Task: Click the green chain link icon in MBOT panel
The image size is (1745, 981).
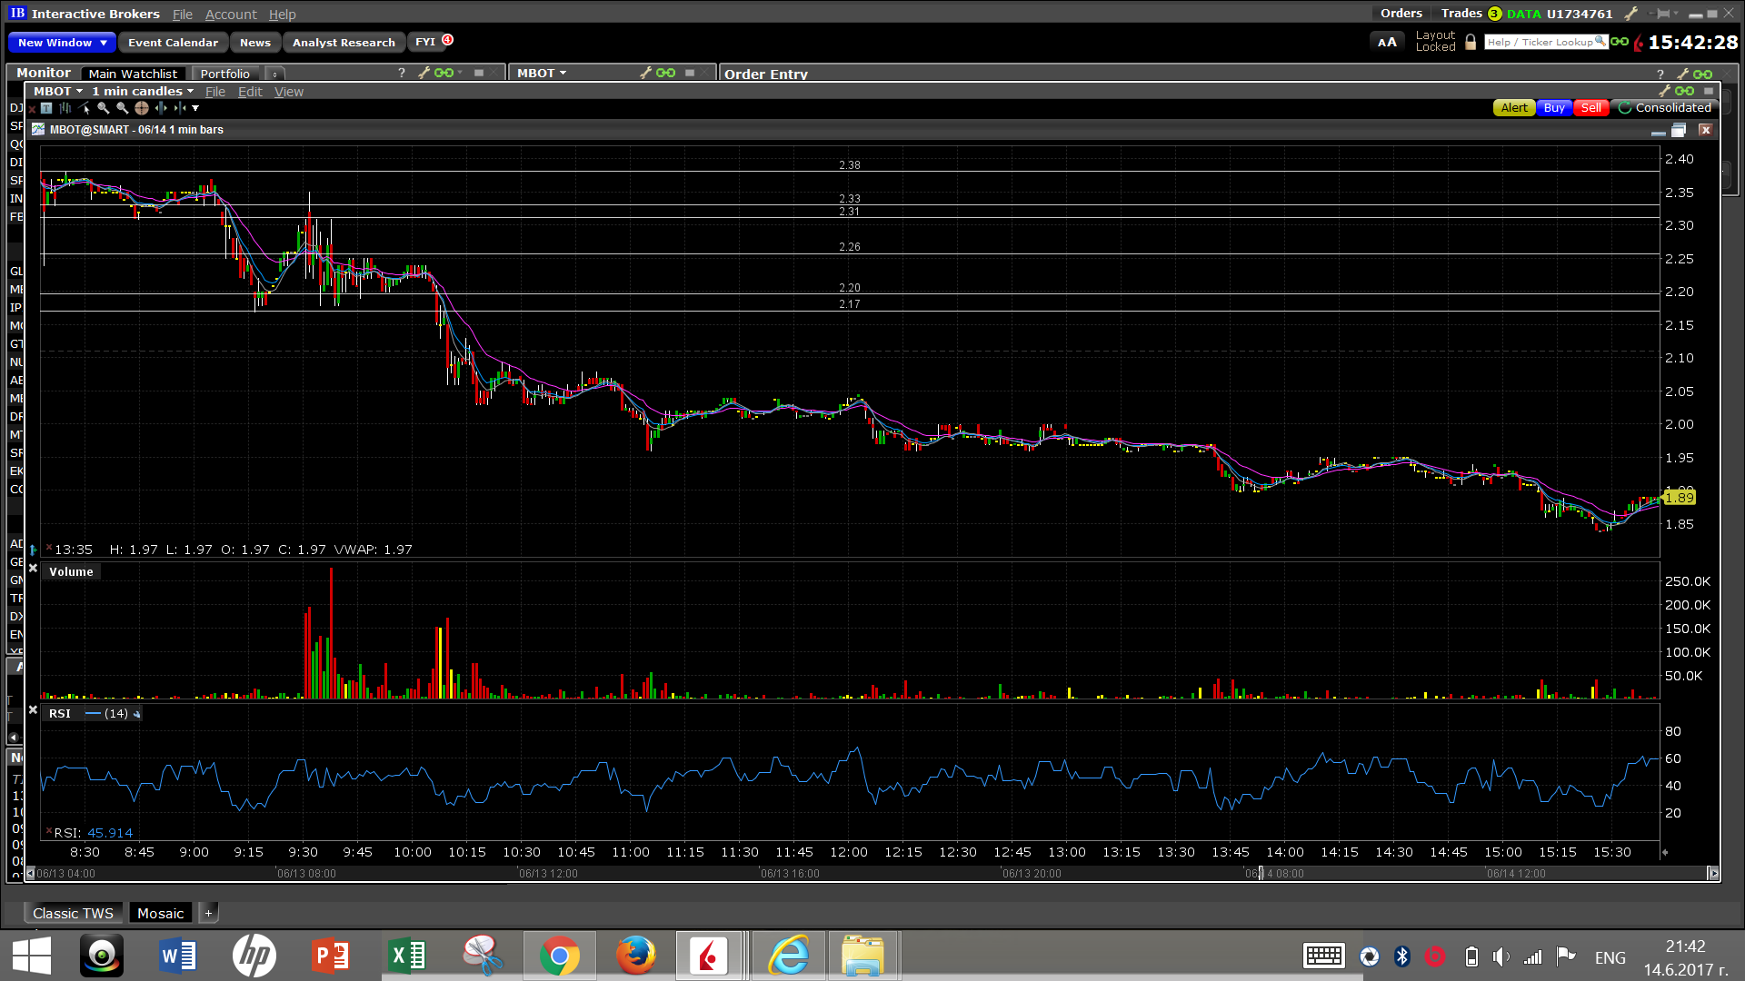Action: point(665,73)
